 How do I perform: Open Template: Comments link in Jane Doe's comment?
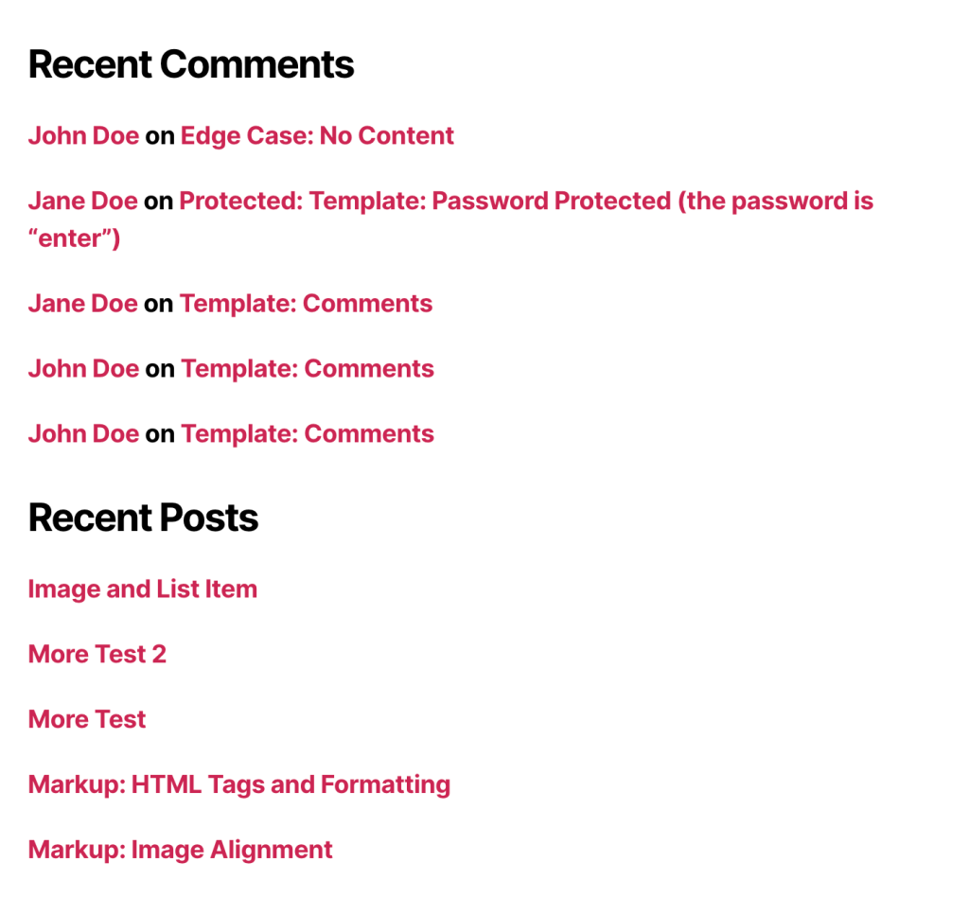coord(306,304)
